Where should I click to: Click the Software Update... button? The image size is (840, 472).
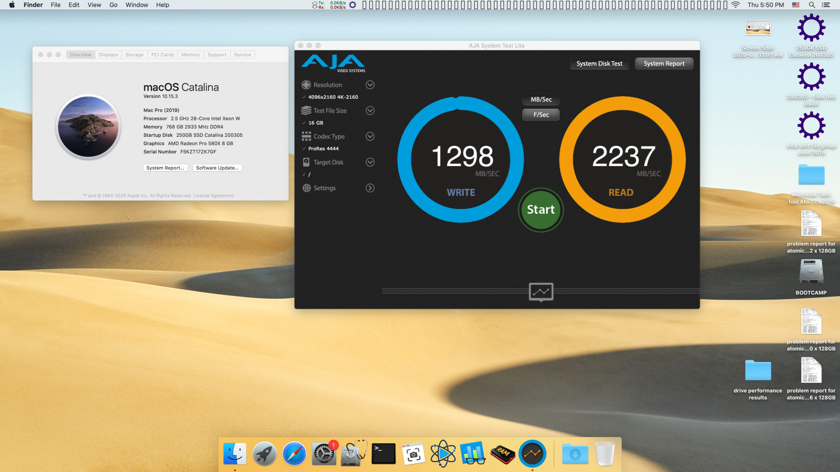(x=217, y=168)
